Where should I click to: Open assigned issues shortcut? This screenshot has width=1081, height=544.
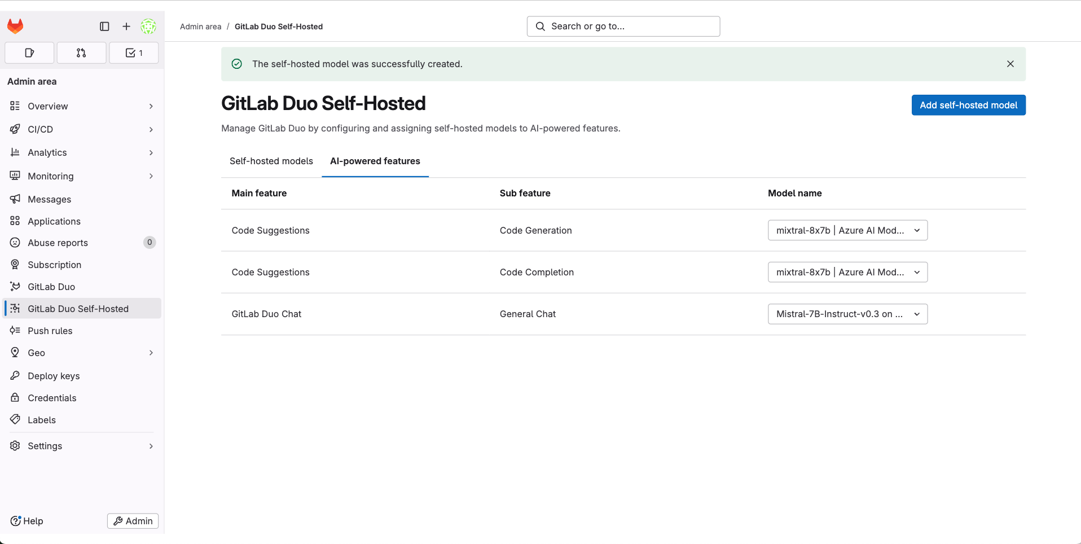pos(29,53)
